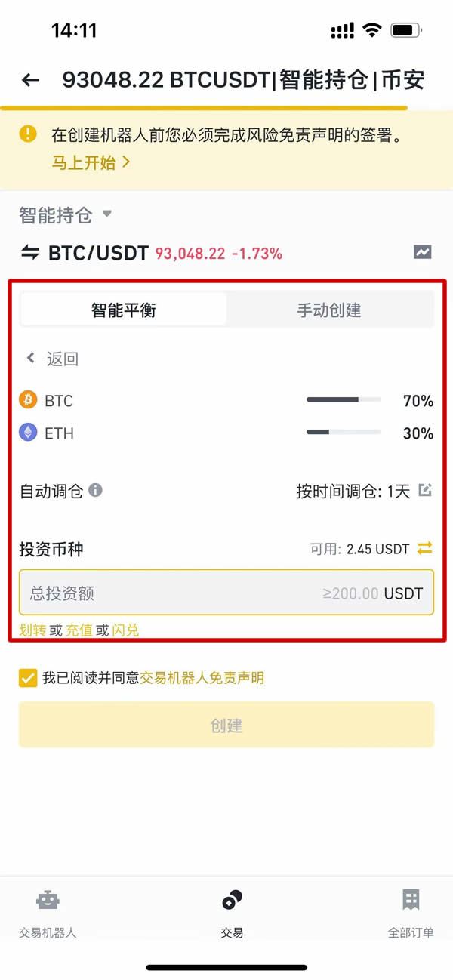Uncheck the disclaimer agreement checkbox

pos(28,678)
